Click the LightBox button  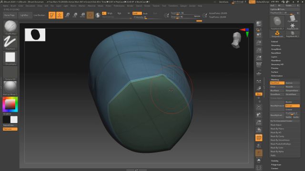(24, 15)
